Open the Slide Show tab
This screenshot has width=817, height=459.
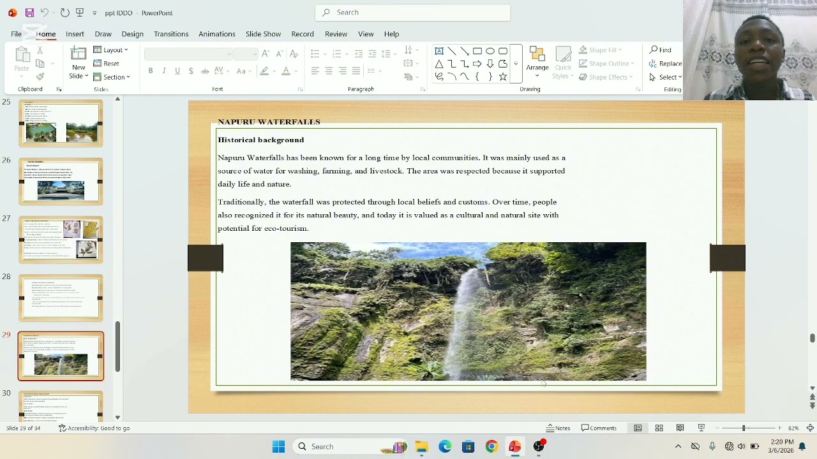tap(263, 34)
